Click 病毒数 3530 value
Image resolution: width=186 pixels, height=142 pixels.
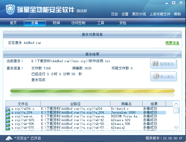82,68
